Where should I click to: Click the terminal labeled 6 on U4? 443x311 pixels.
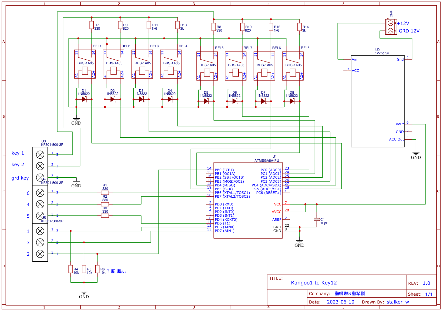(40, 193)
